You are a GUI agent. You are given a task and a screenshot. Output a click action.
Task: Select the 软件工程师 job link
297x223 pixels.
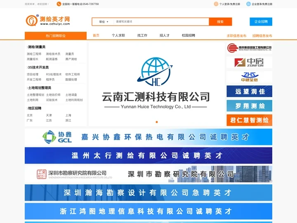pos(73,74)
